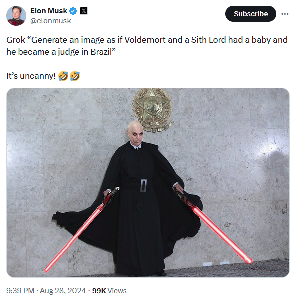297x297 pixels.
Task: Open the Elon Musk display name link
Action: click(49, 11)
